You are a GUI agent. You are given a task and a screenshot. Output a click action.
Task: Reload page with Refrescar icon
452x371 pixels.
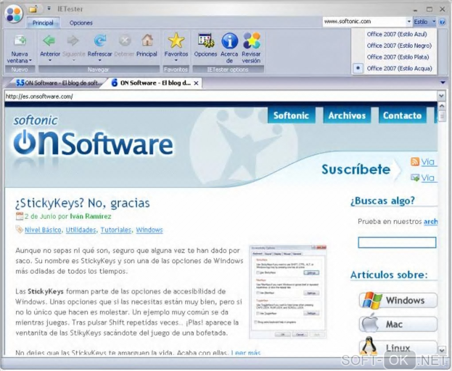[x=100, y=41]
